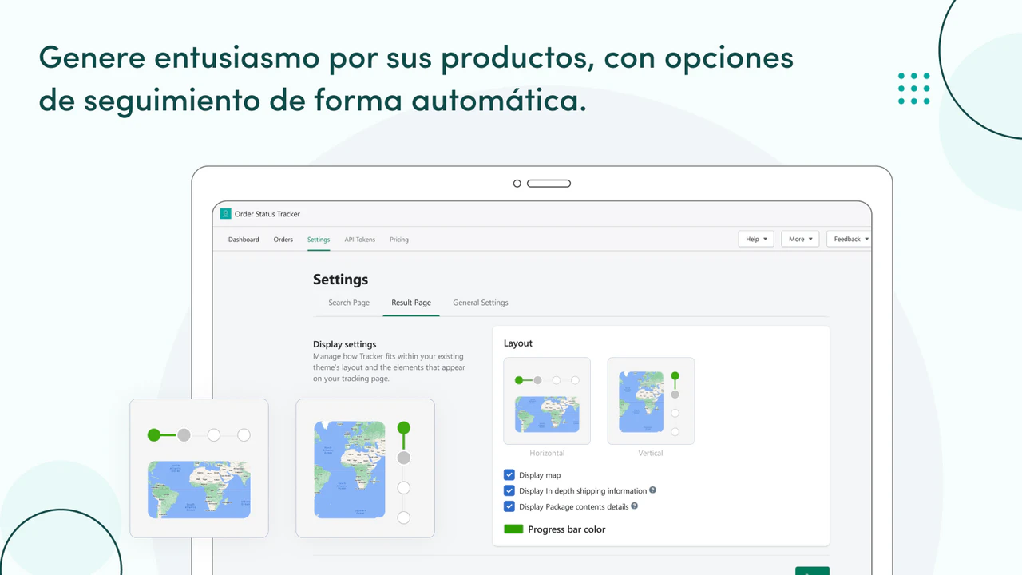Switch to the Search Page tab
Image resolution: width=1022 pixels, height=575 pixels.
[x=349, y=303]
